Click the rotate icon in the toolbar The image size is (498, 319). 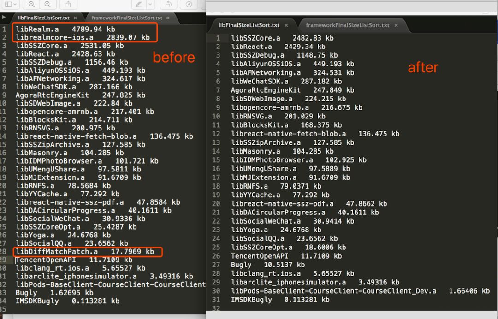coord(168,4)
